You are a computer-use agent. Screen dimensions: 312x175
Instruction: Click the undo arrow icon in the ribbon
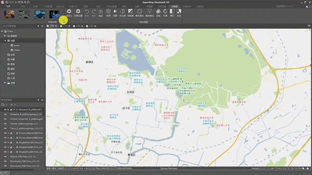87,12
